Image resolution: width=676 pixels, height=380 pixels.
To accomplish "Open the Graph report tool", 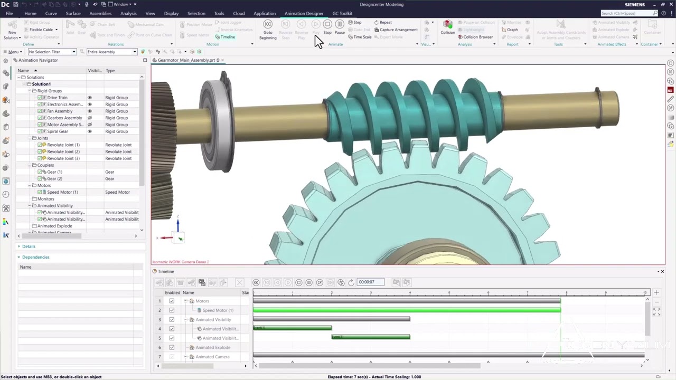I will [510, 30].
